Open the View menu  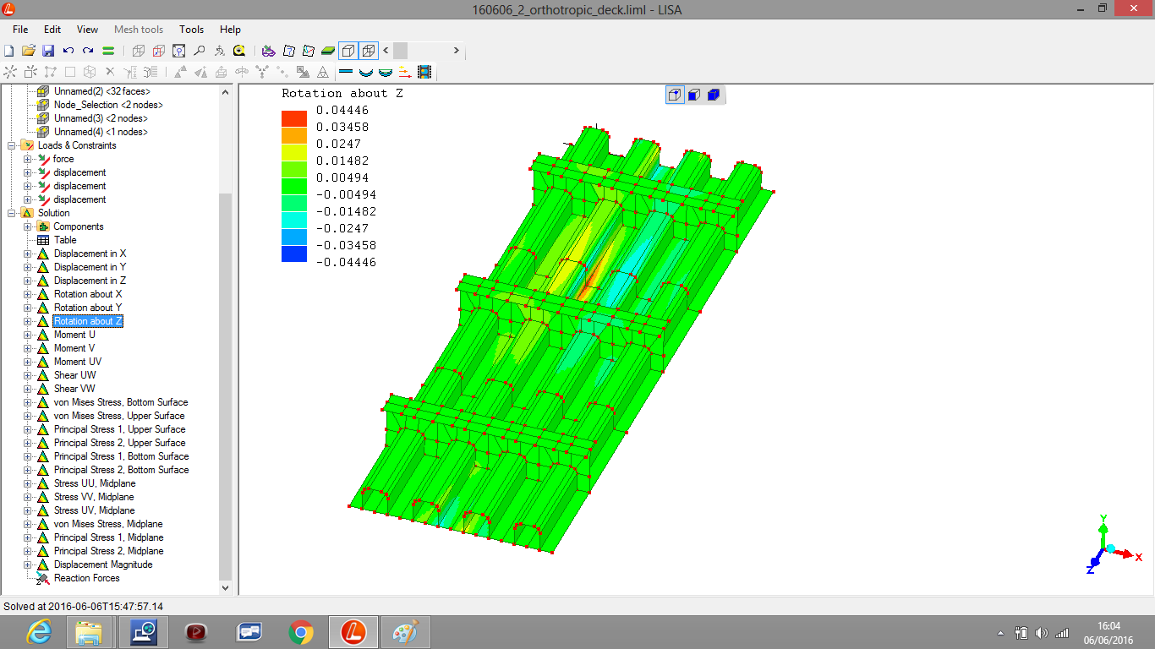pos(87,30)
